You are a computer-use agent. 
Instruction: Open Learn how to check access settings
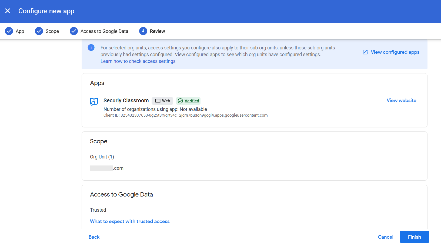coord(138,61)
